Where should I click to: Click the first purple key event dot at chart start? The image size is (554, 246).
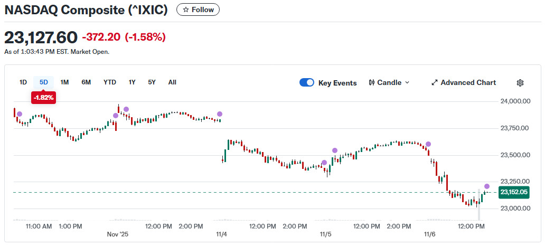point(20,114)
